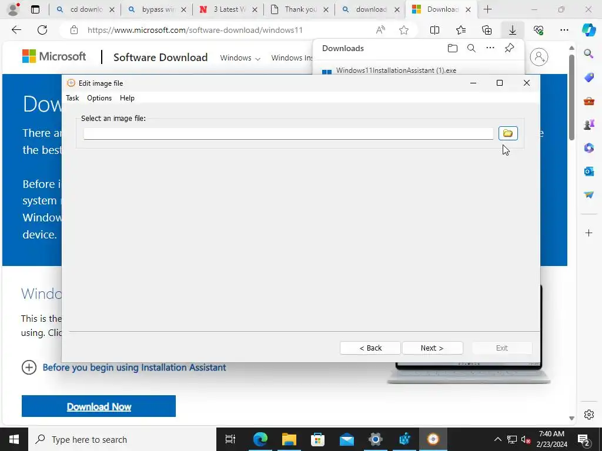
Task: Open Microsoft Store from taskbar
Action: tap(317, 439)
